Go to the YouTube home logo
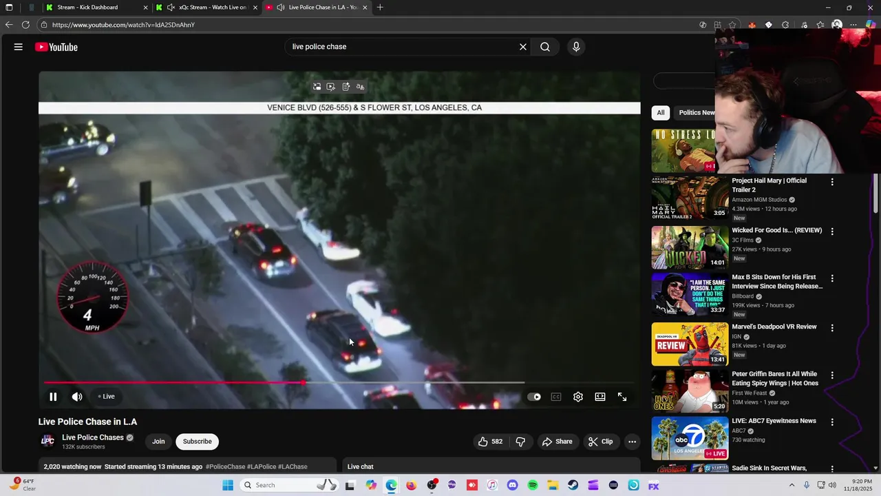This screenshot has width=881, height=496. [56, 47]
